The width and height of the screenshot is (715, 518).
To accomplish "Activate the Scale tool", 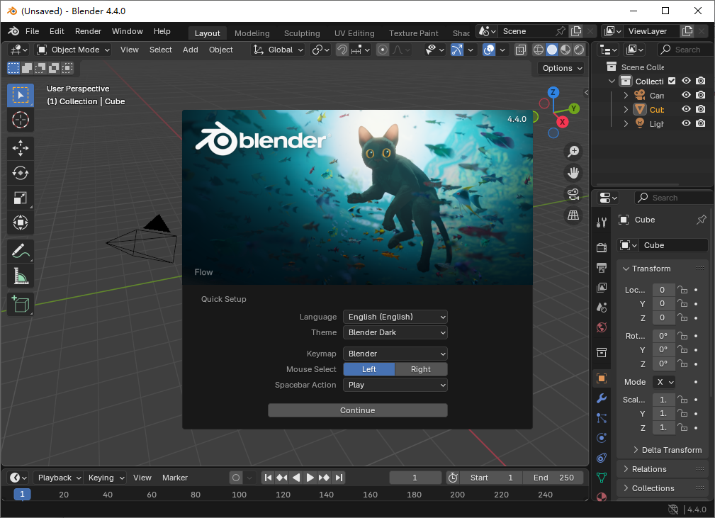I will [x=21, y=198].
